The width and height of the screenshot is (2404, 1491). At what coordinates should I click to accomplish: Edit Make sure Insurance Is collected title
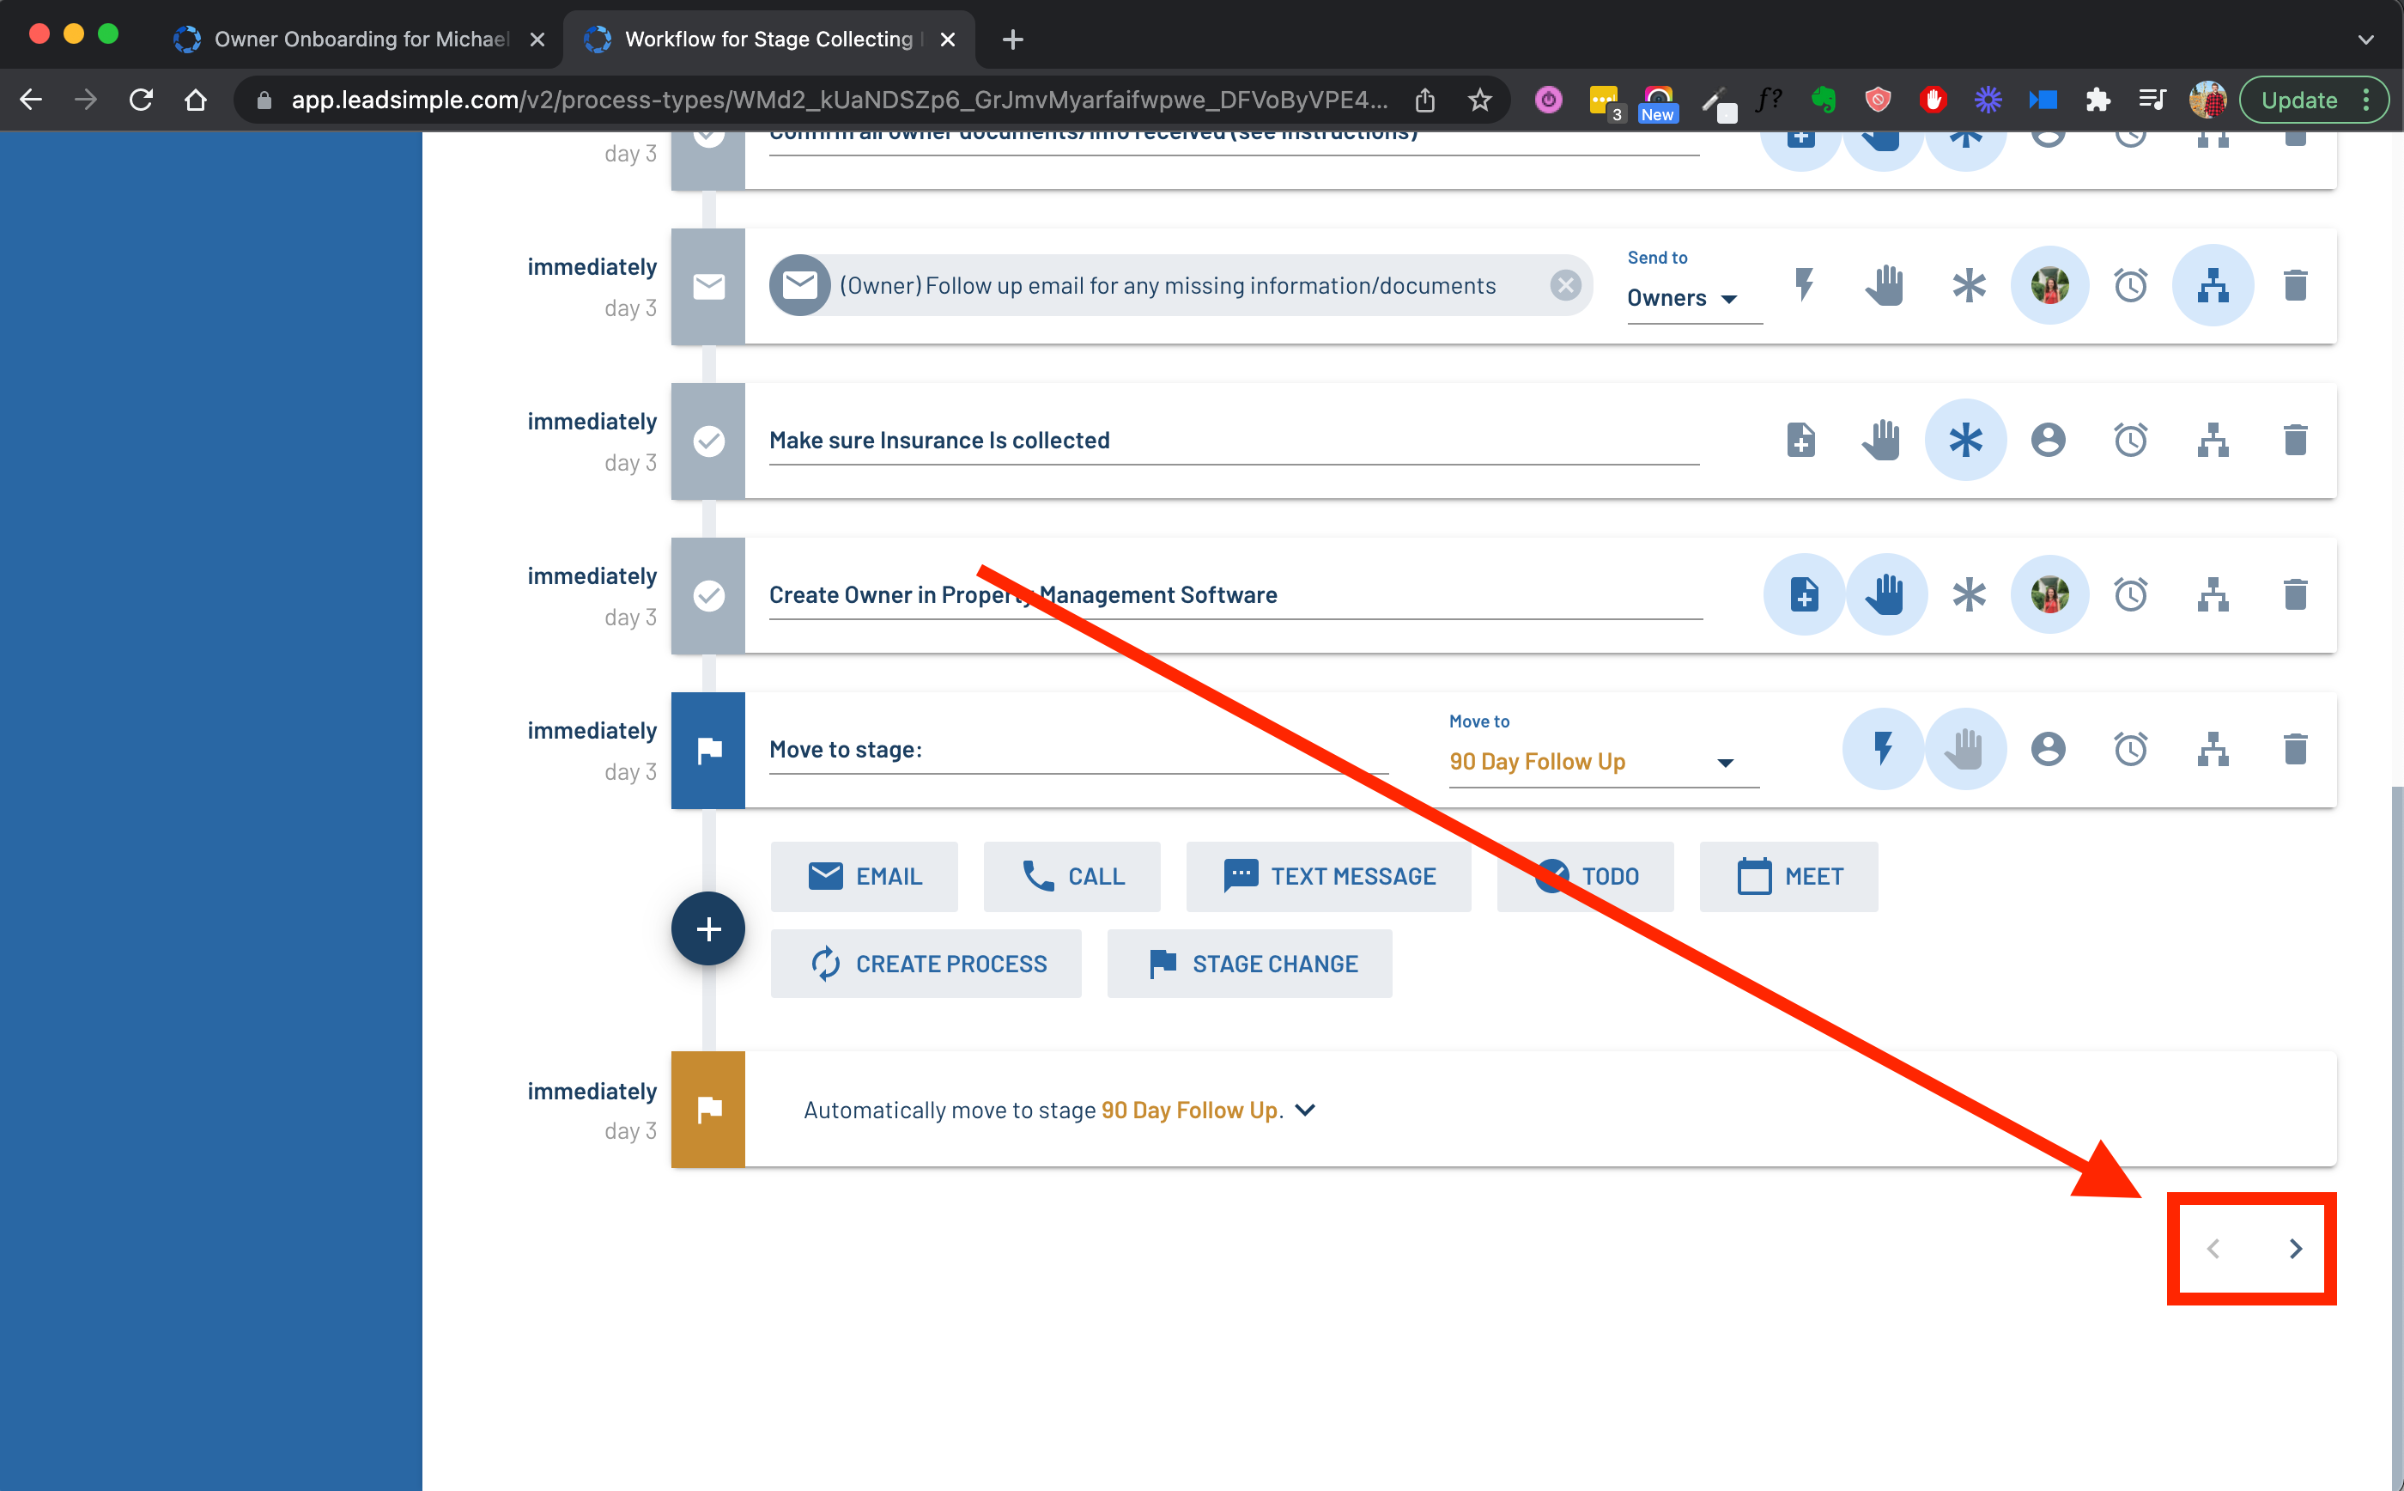(1234, 440)
